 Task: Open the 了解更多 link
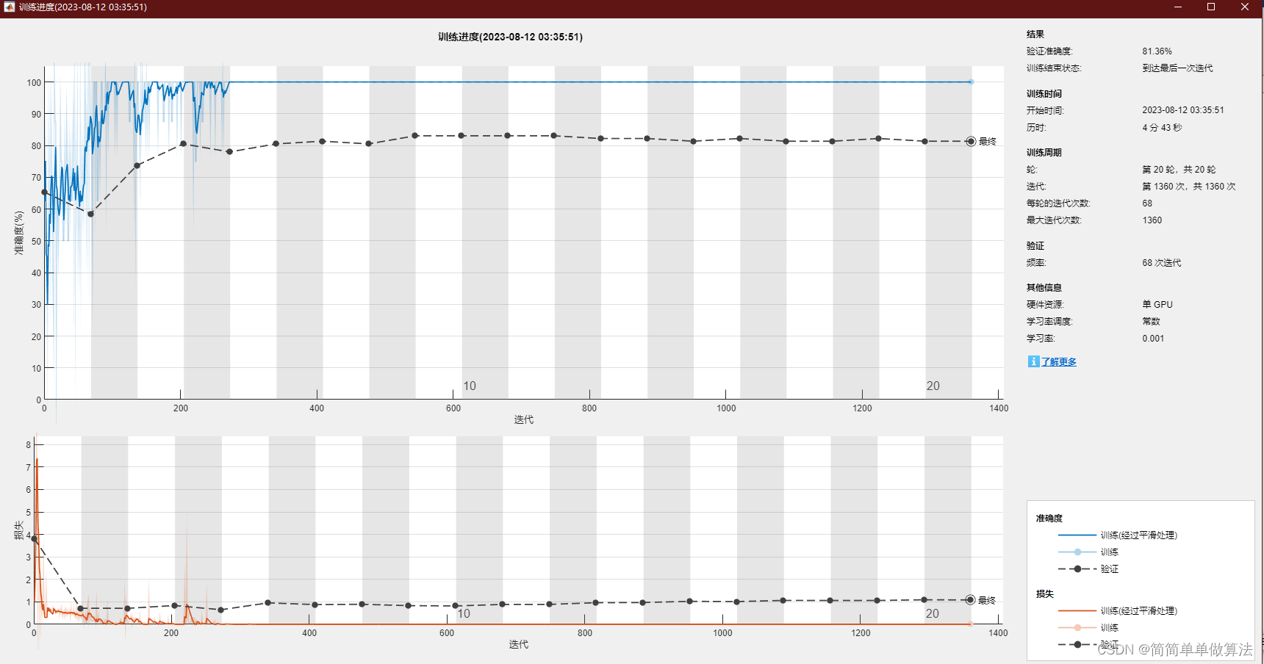(x=1059, y=361)
